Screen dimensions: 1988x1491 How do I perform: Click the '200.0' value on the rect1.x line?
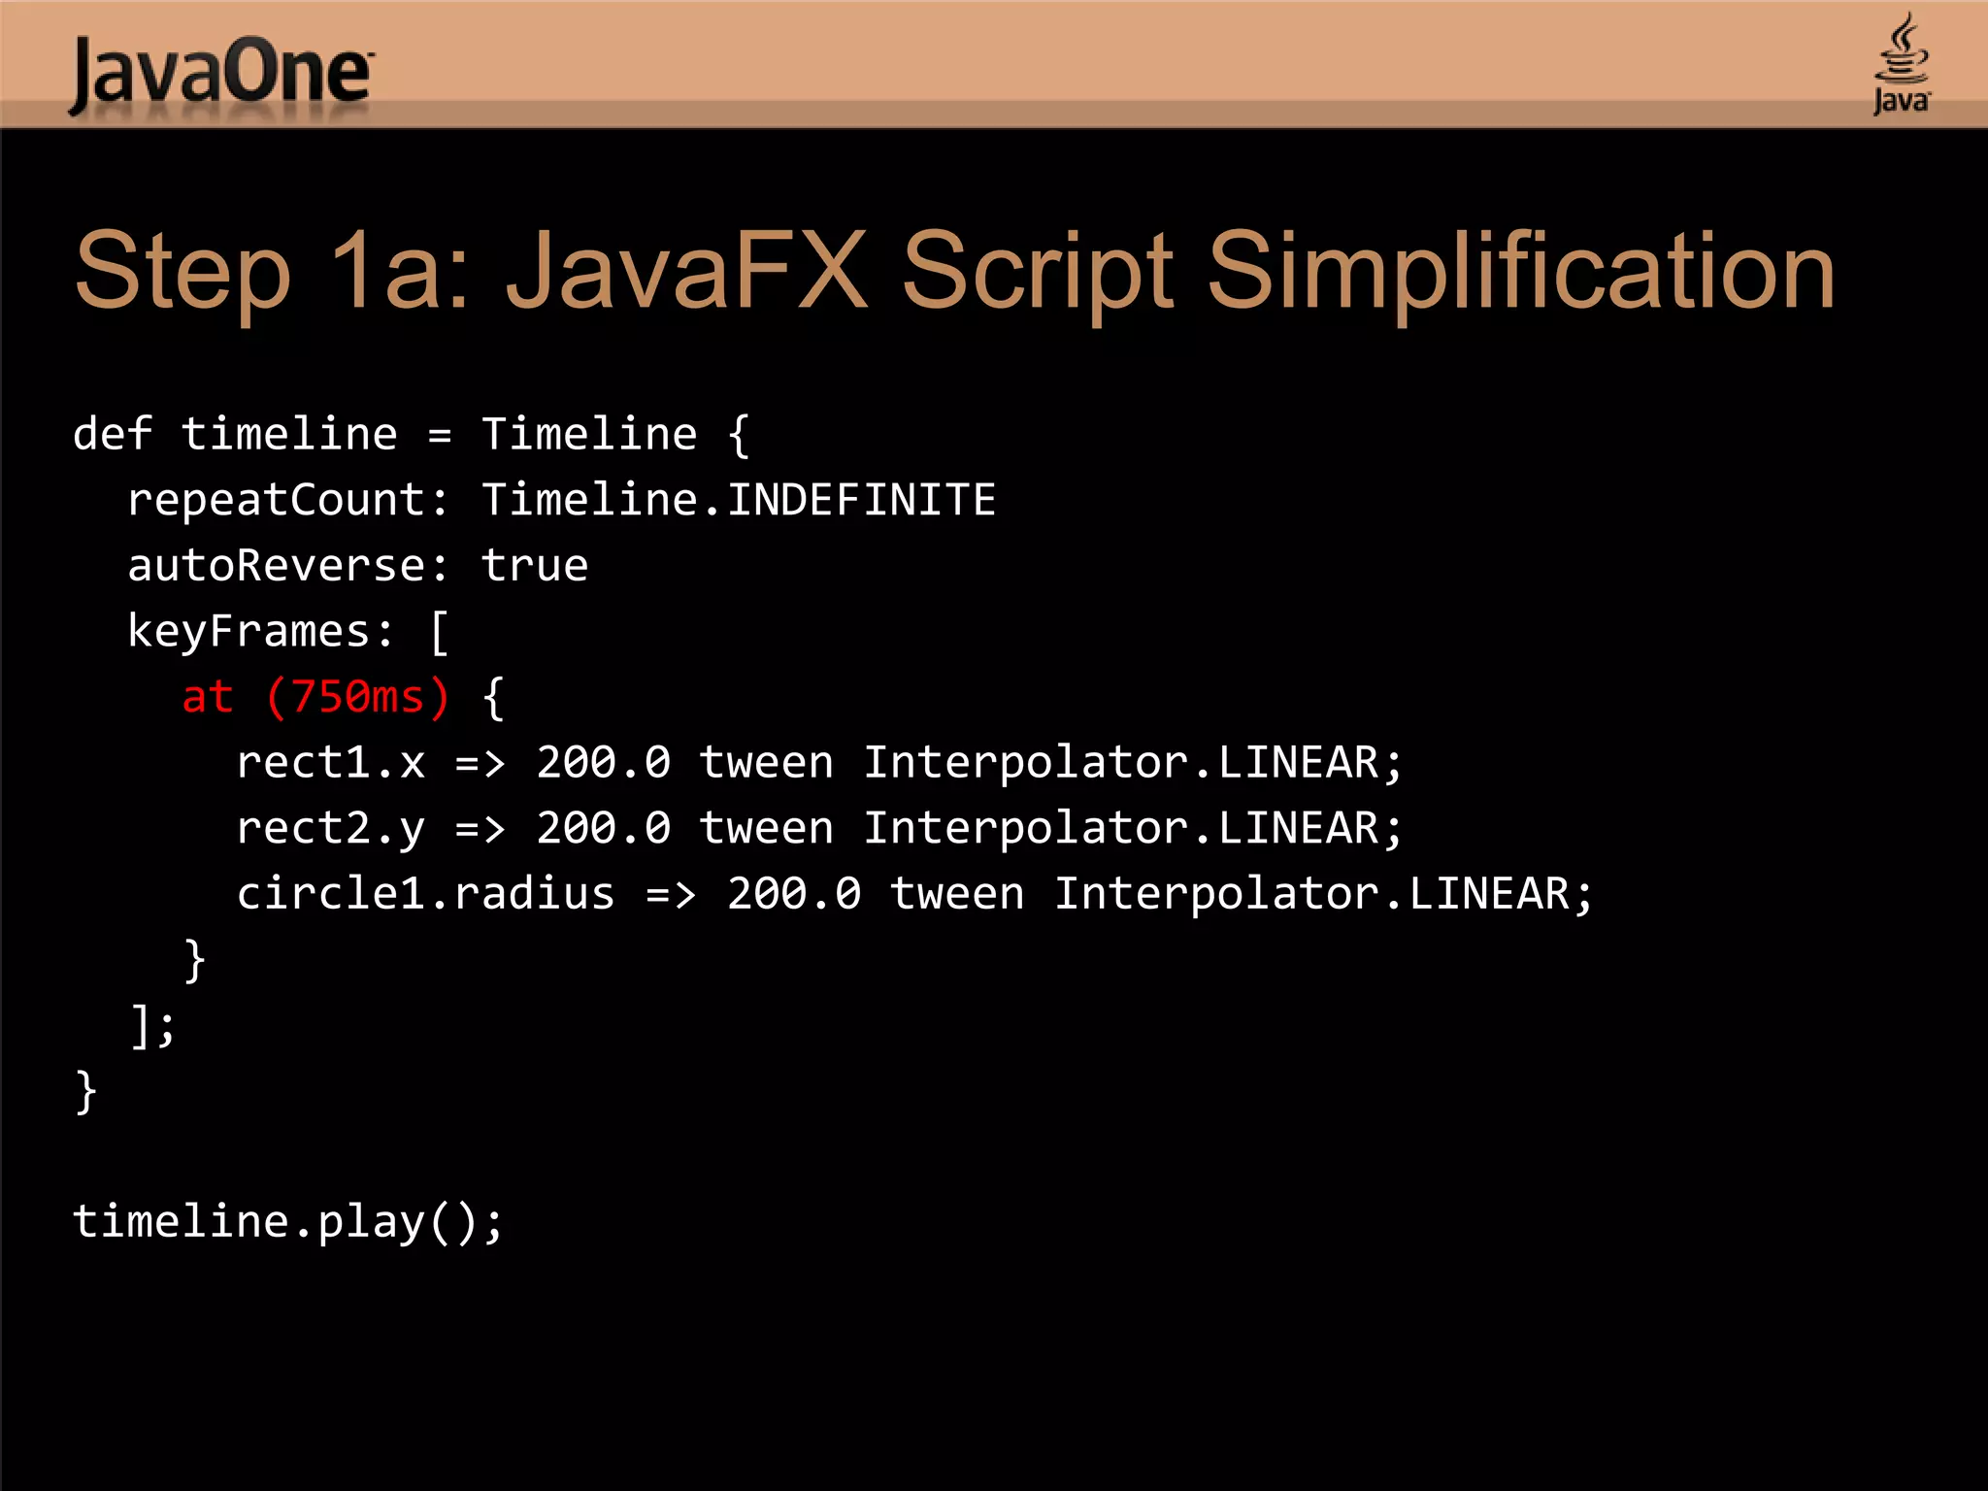[x=603, y=763]
